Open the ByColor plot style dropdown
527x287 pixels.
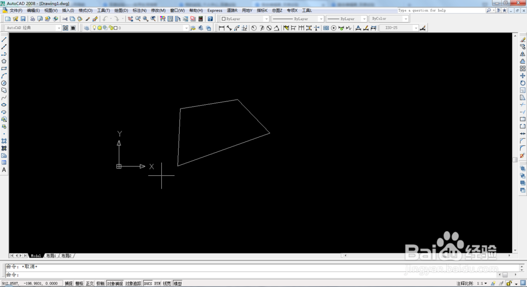(x=389, y=19)
